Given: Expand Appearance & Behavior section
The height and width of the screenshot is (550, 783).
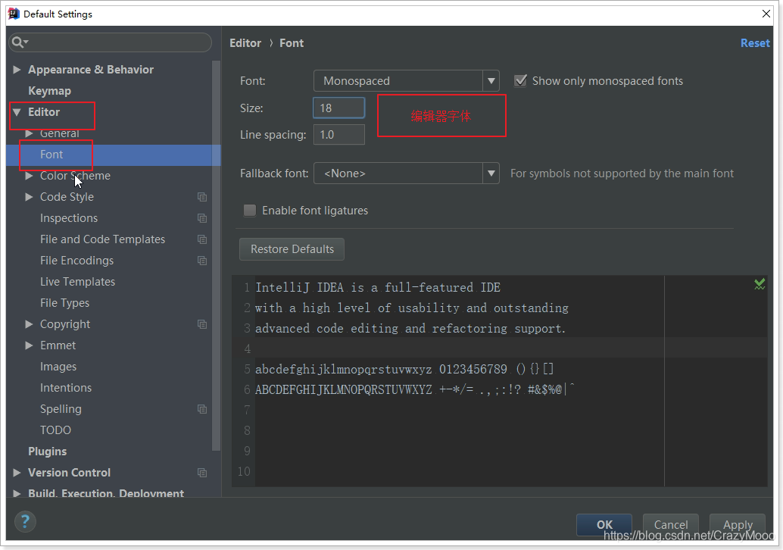Looking at the screenshot, I should tap(17, 70).
